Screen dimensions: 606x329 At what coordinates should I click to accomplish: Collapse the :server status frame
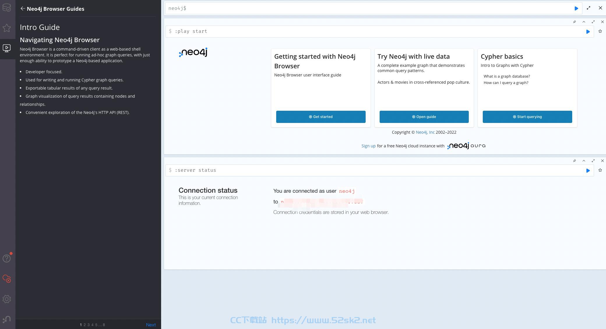point(584,161)
